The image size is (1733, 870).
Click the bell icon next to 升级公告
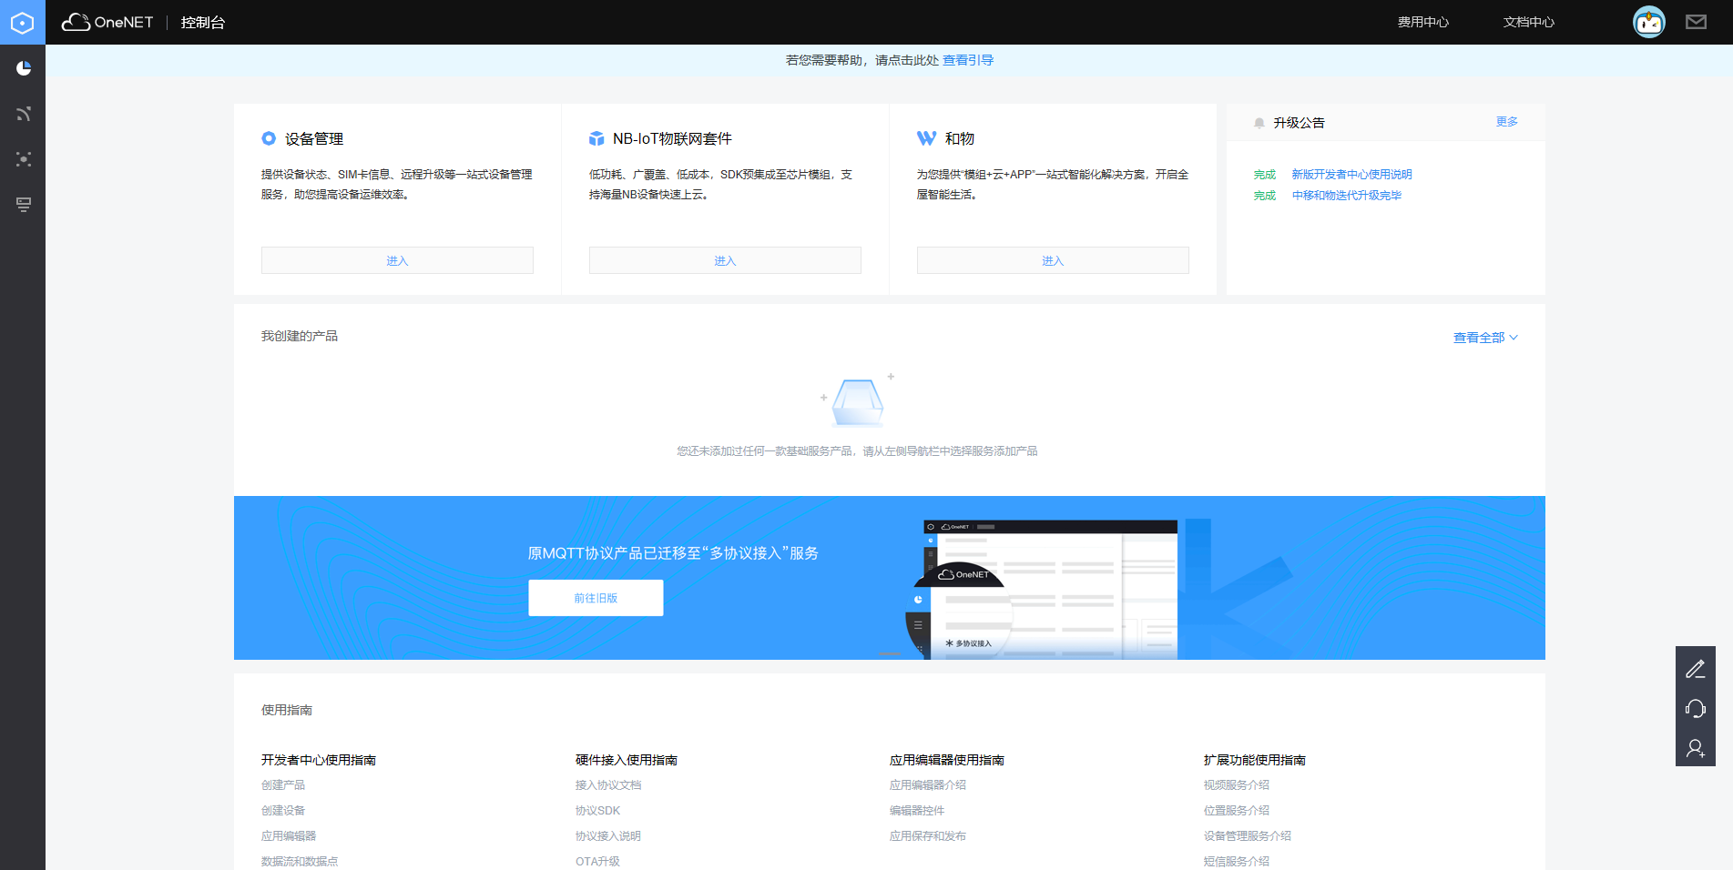[1259, 122]
